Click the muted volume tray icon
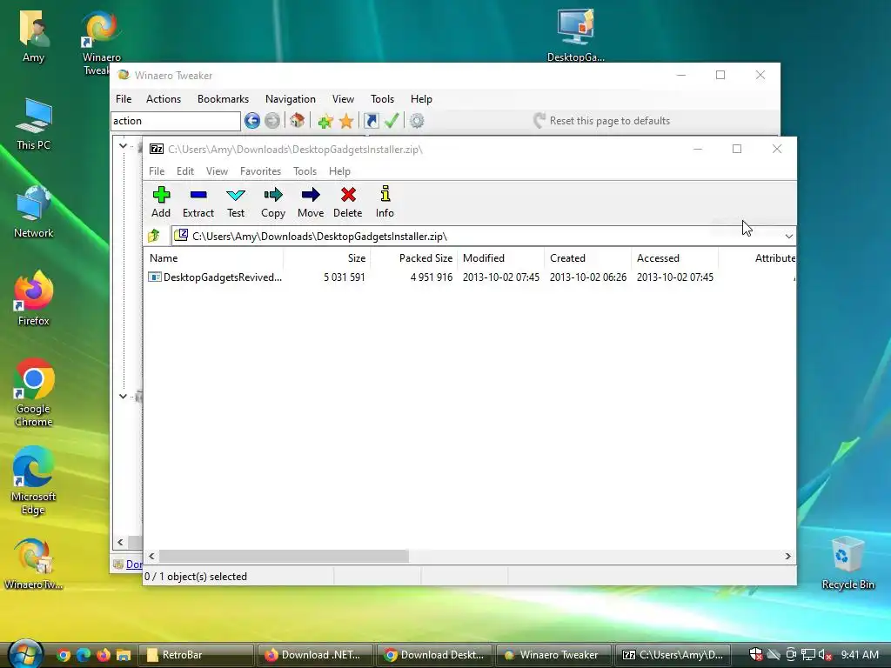Screen dimensions: 891x668 click(825, 655)
